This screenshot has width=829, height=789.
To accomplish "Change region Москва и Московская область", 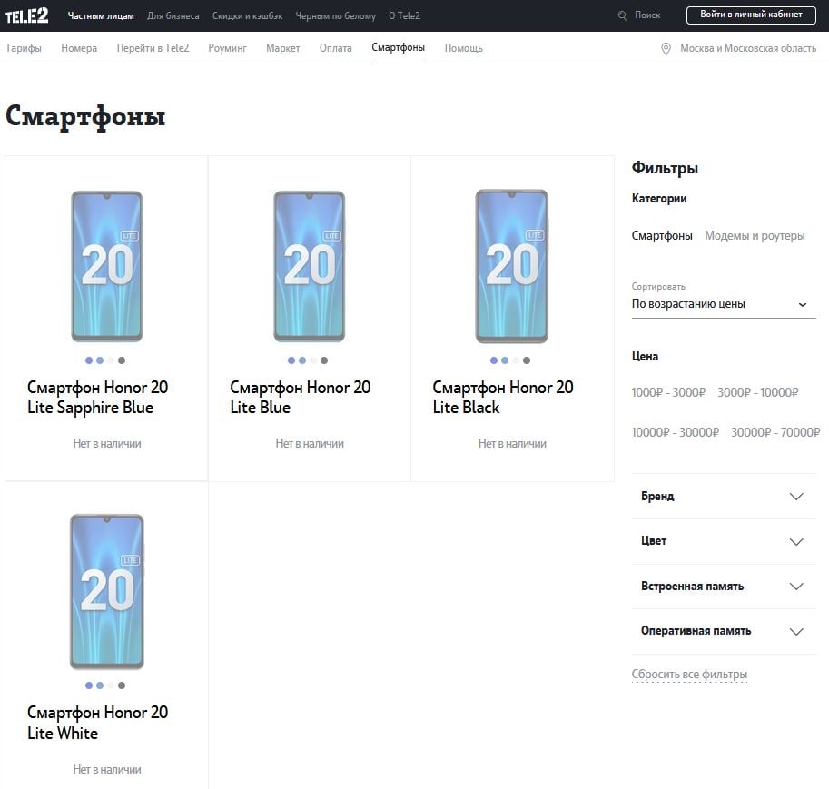I will click(748, 48).
